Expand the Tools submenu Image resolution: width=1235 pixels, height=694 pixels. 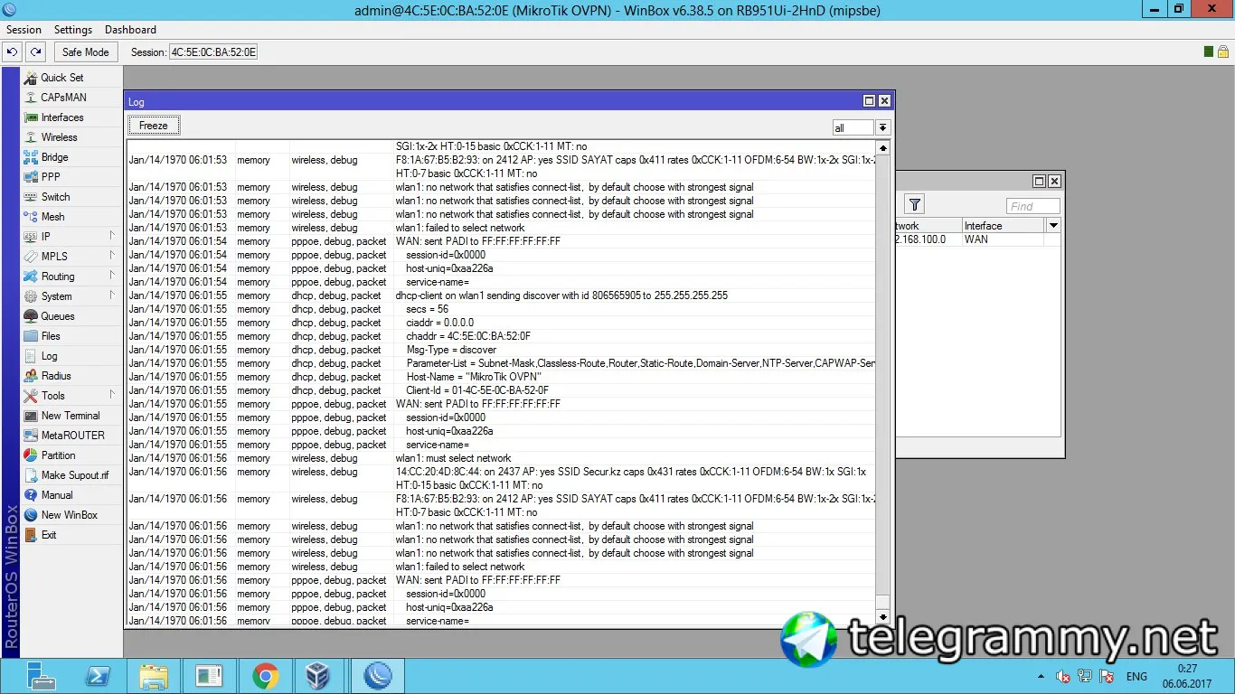pos(71,396)
